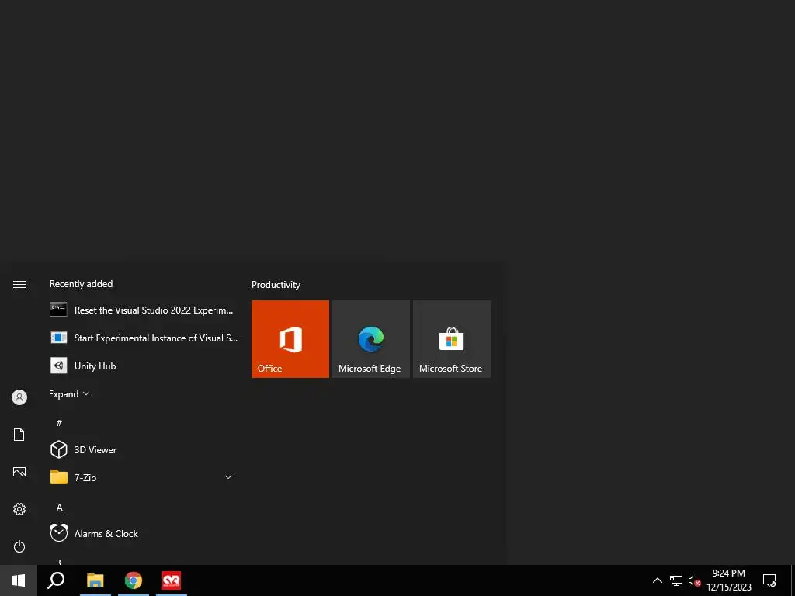Viewport: 795px width, 596px height.
Task: Open network status tray icon
Action: click(x=676, y=580)
